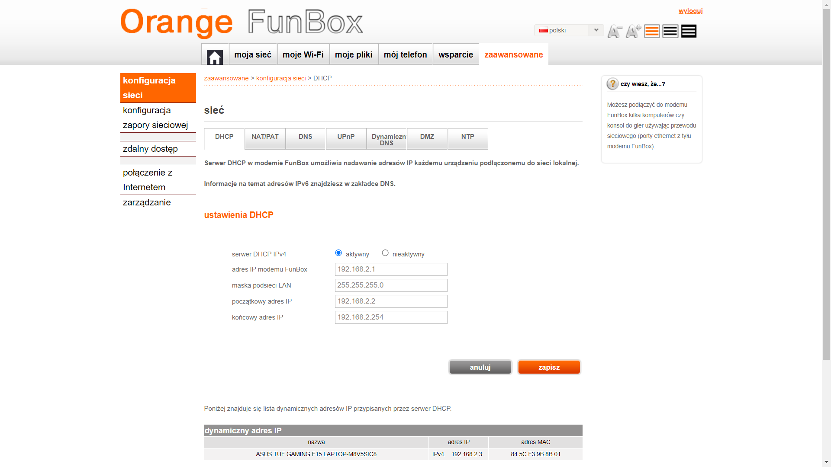Open the moja sieć menu
The image size is (831, 467).
[x=253, y=54]
